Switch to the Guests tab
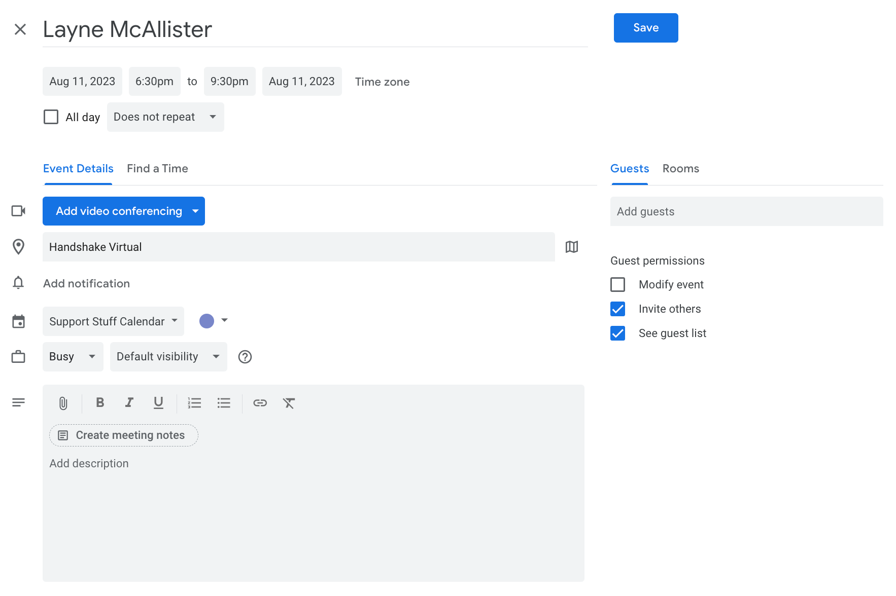896x596 pixels. click(x=630, y=169)
